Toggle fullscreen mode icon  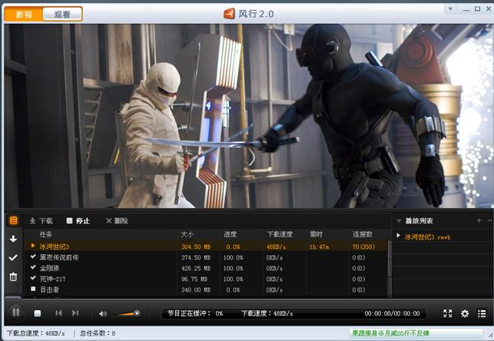(x=447, y=313)
